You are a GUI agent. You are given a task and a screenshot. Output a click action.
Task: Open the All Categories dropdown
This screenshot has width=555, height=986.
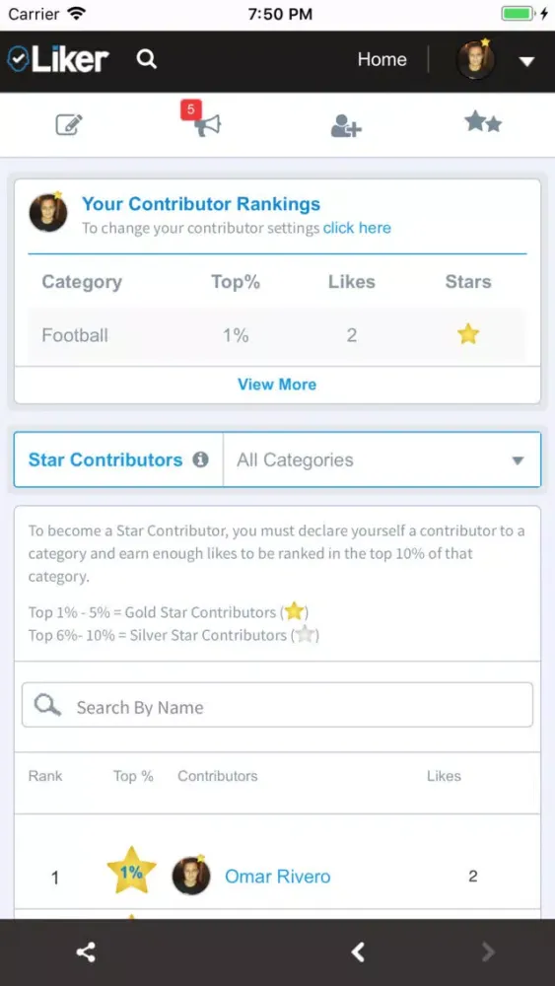pyautogui.click(x=382, y=459)
